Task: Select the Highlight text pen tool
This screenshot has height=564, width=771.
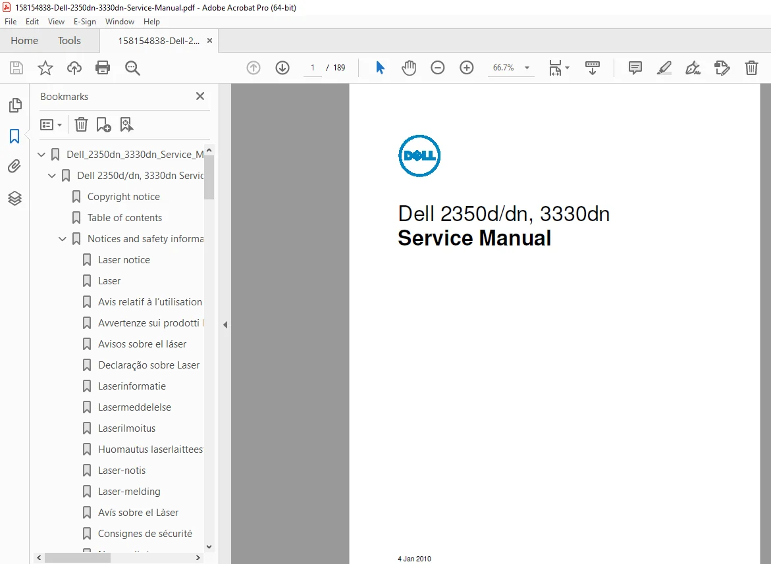Action: pos(664,68)
